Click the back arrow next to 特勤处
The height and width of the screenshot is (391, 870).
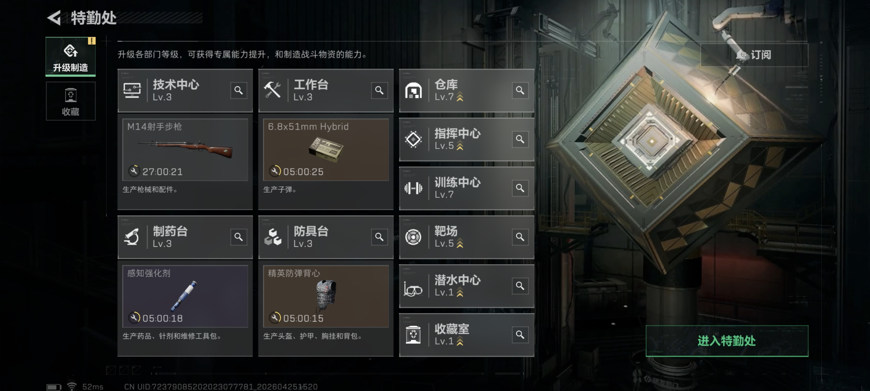tap(54, 18)
